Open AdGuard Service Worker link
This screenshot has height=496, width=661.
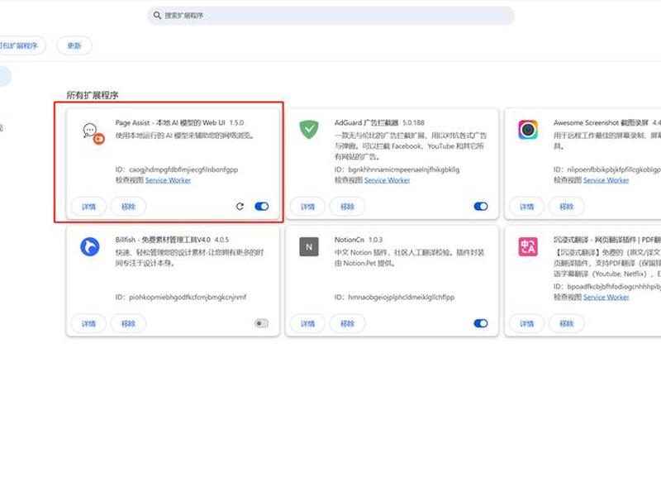pos(387,180)
